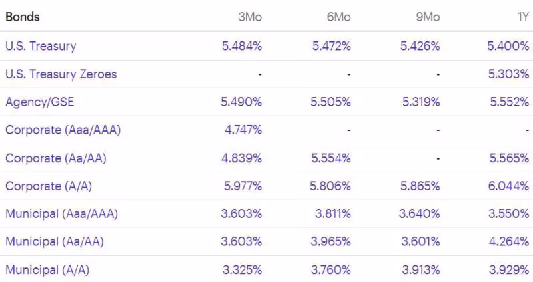The height and width of the screenshot is (282, 533).
Task: Click the Municipal A/A 6Mo yield 3.760%
Action: [x=331, y=270]
